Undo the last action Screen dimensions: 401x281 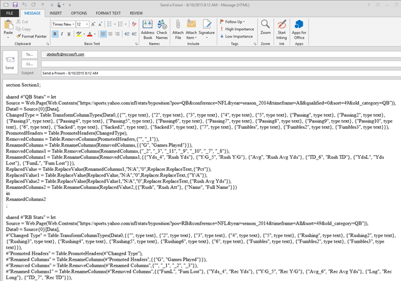point(24,4)
